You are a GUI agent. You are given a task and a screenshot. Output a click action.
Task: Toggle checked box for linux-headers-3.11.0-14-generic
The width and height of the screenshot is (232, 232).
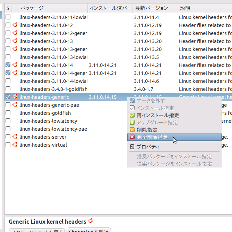(8, 73)
